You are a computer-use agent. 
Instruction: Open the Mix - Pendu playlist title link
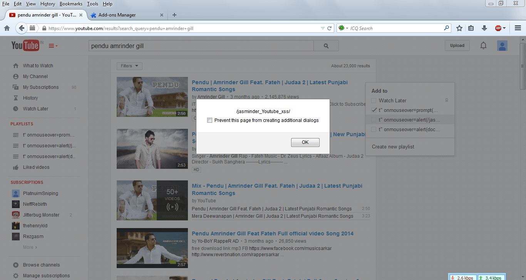click(x=277, y=189)
